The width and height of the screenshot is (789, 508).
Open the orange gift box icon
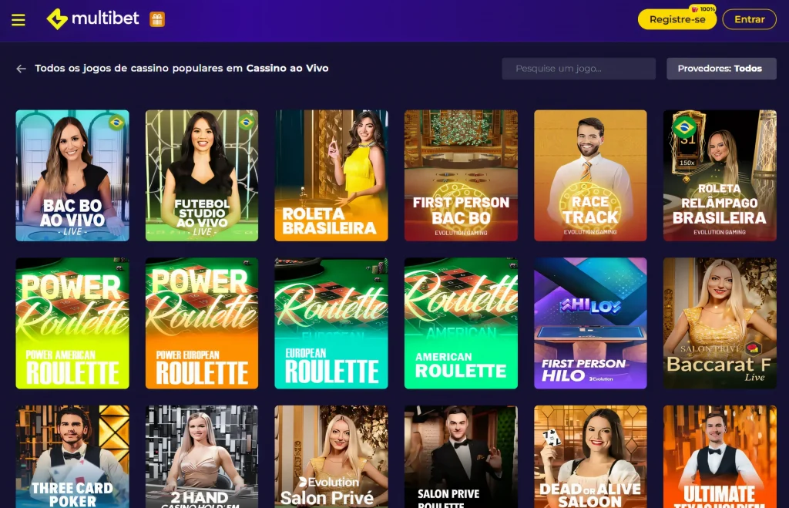pyautogui.click(x=157, y=19)
